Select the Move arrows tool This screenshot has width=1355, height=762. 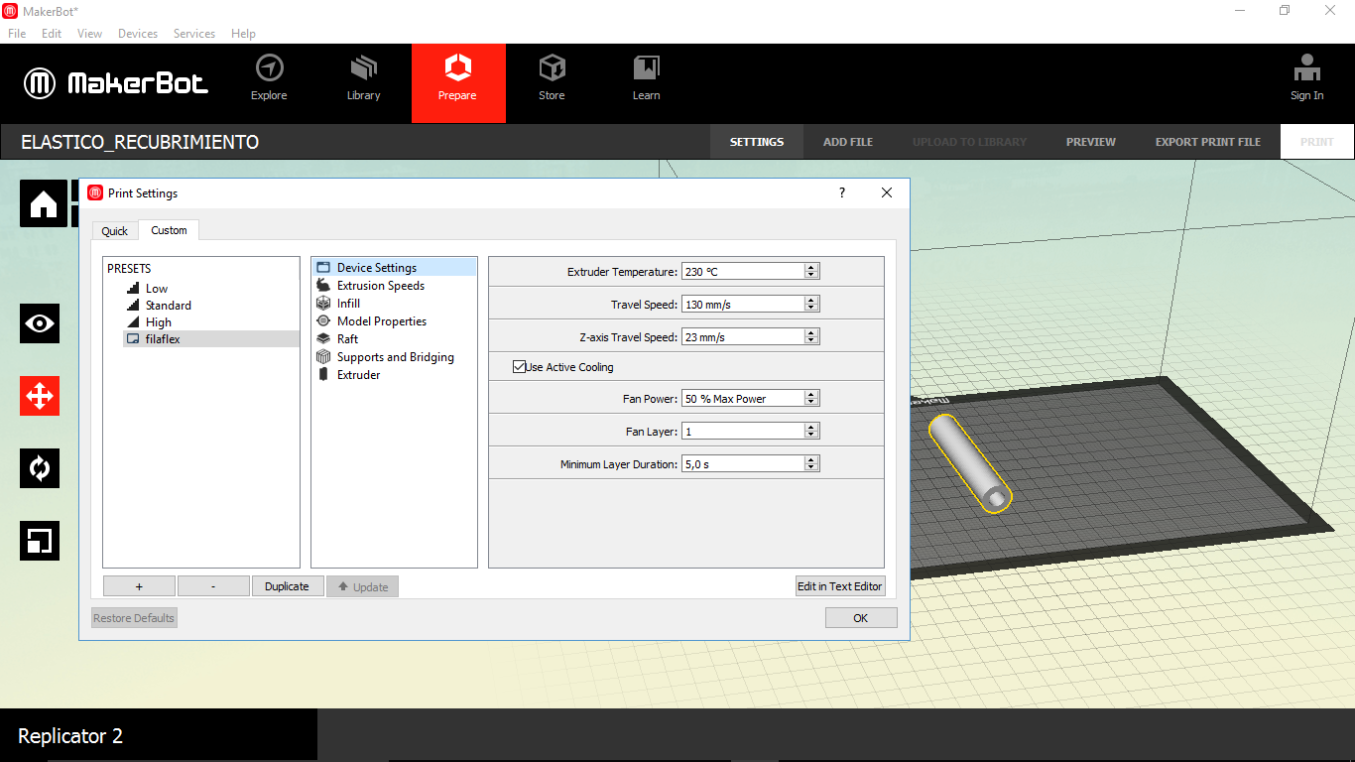click(x=40, y=396)
